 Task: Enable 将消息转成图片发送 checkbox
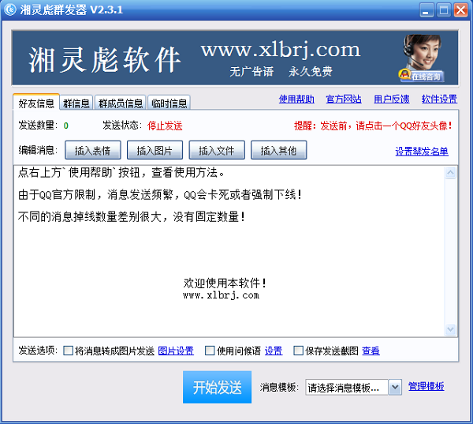tap(68, 351)
